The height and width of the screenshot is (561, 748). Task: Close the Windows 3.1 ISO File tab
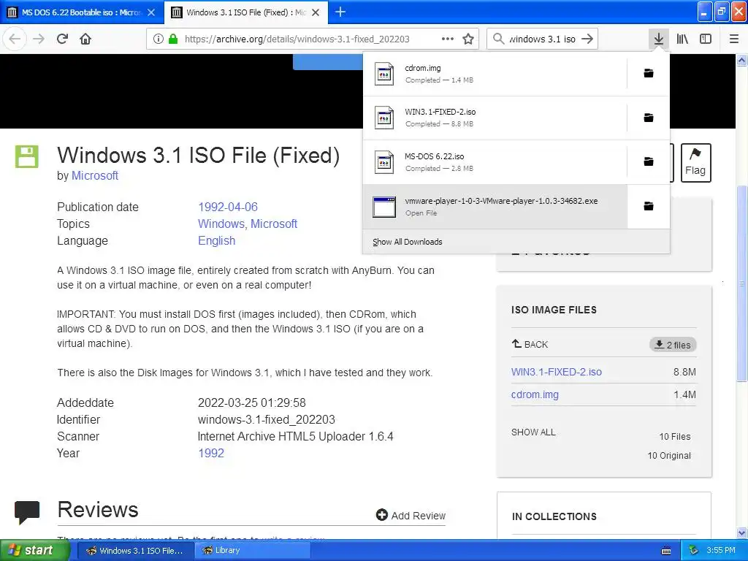316,12
